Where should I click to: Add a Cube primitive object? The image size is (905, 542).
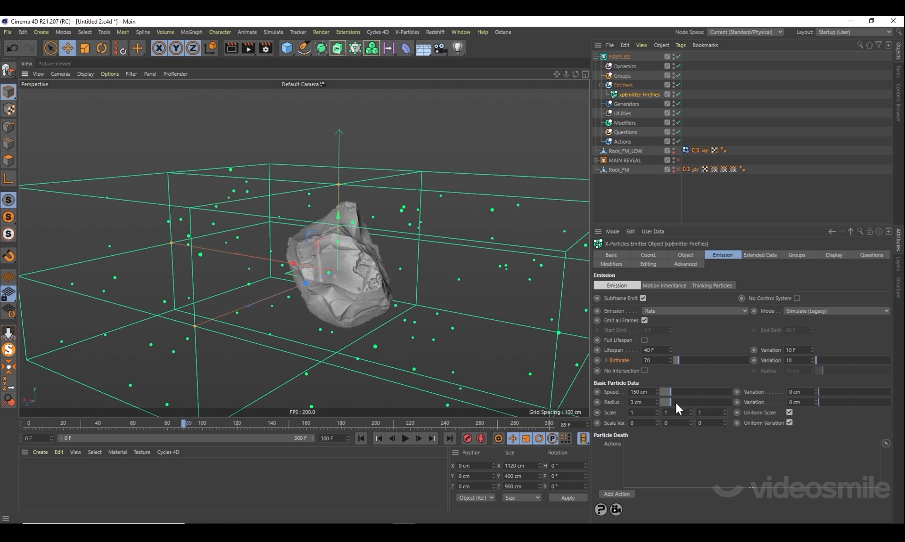click(x=287, y=48)
